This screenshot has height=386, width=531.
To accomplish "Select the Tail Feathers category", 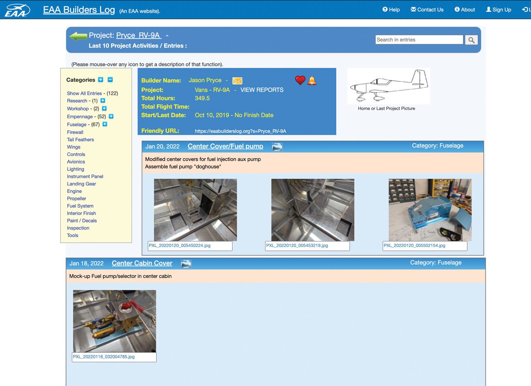I will 80,140.
